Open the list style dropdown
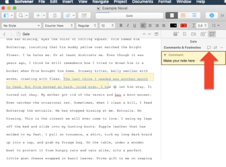 [x=216, y=25]
